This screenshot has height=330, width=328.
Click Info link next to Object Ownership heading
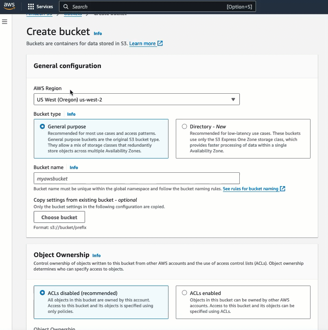coord(96,255)
